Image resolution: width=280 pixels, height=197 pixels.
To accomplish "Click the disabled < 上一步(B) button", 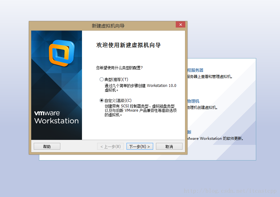I will (x=110, y=146).
